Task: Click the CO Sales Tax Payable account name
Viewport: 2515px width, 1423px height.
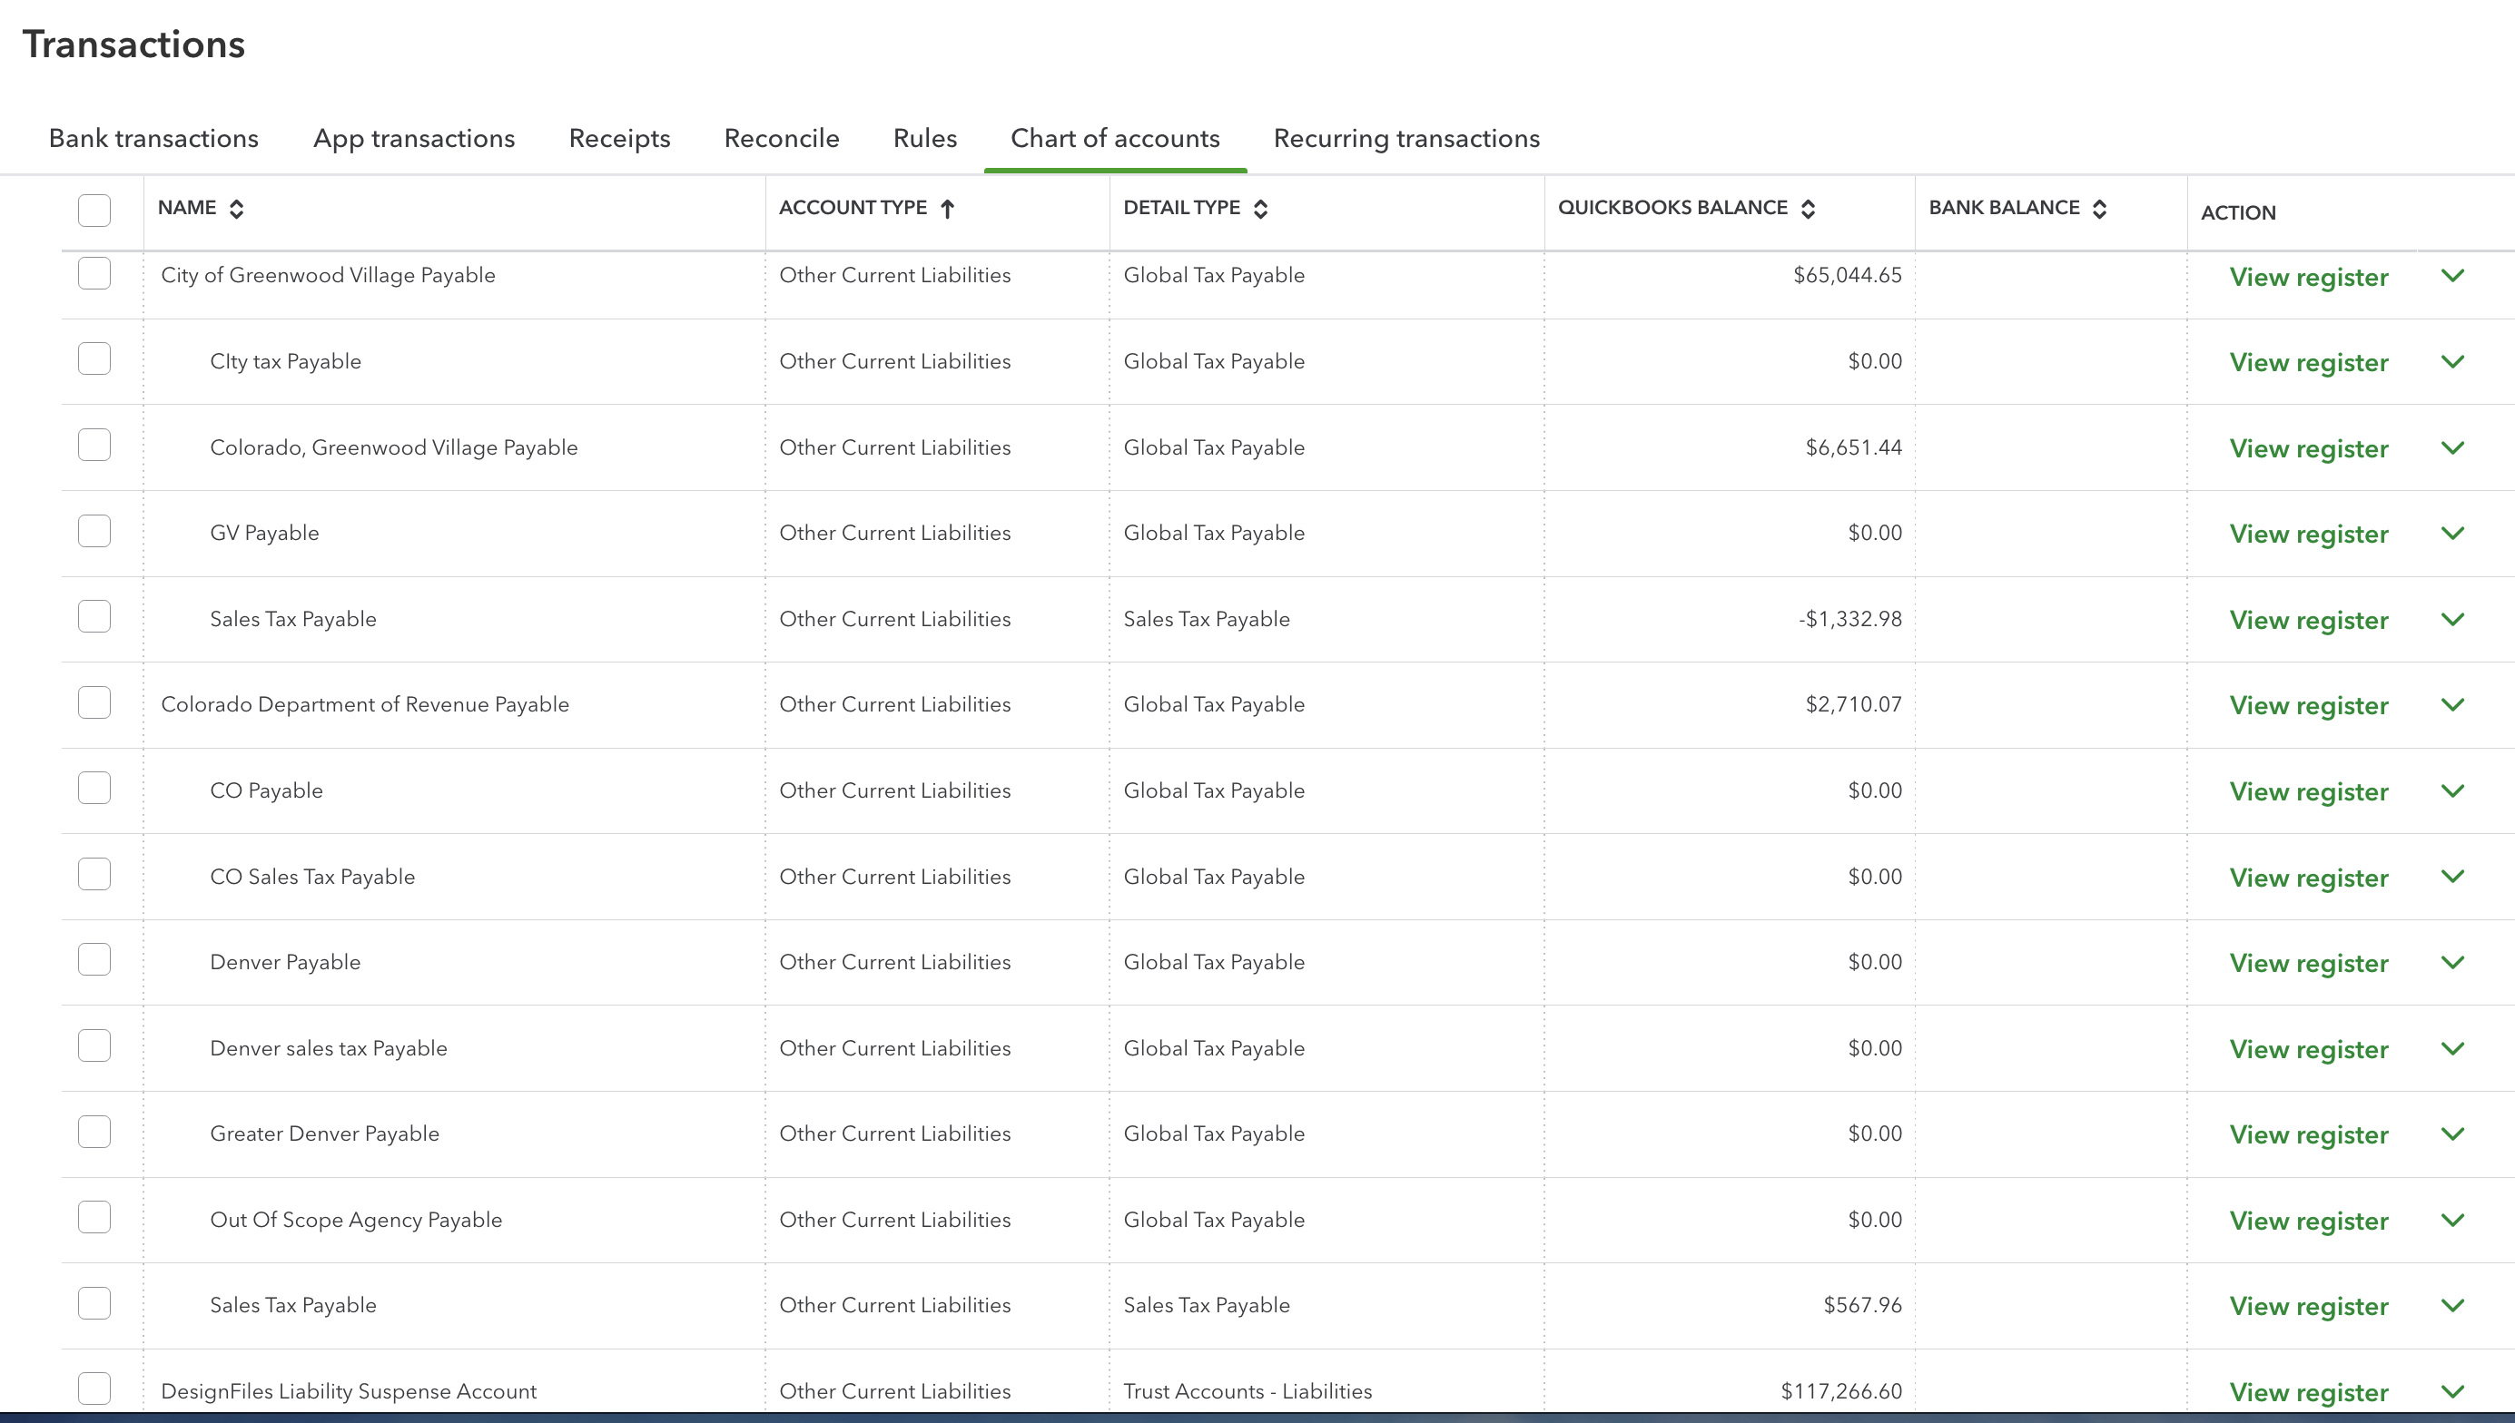Action: [311, 877]
